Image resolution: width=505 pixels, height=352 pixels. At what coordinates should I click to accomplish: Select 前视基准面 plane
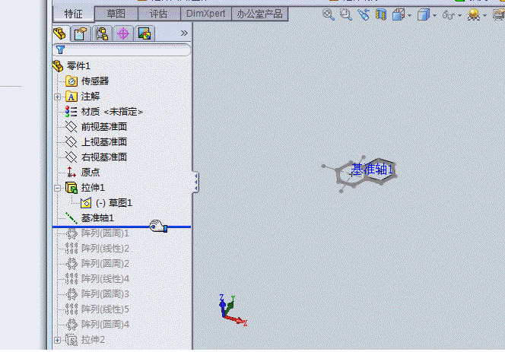coord(103,127)
